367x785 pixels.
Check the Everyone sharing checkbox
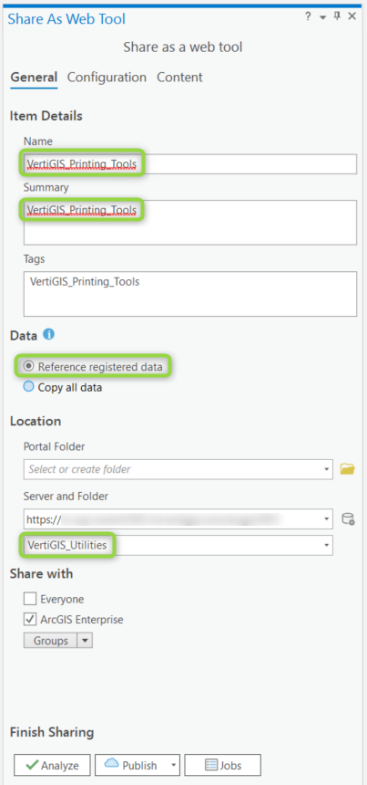30,599
